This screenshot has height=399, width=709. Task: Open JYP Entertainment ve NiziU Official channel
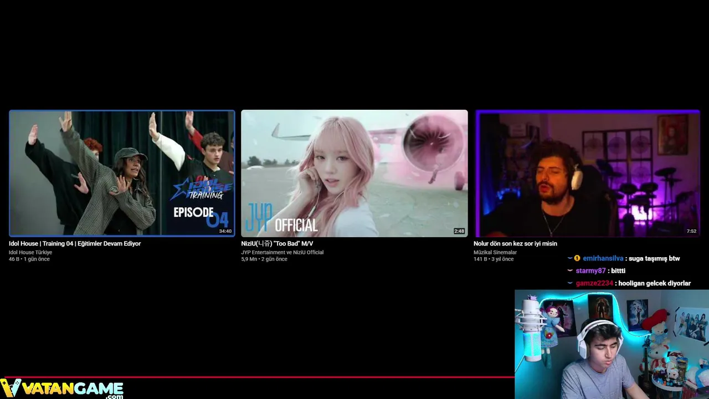[x=282, y=252]
